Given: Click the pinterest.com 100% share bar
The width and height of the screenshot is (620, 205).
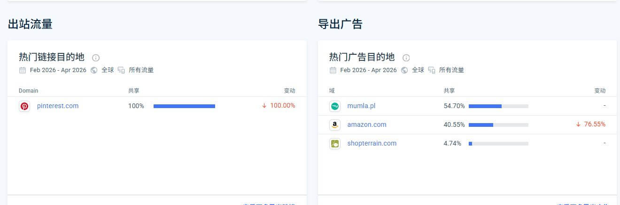Looking at the screenshot, I should [x=184, y=106].
